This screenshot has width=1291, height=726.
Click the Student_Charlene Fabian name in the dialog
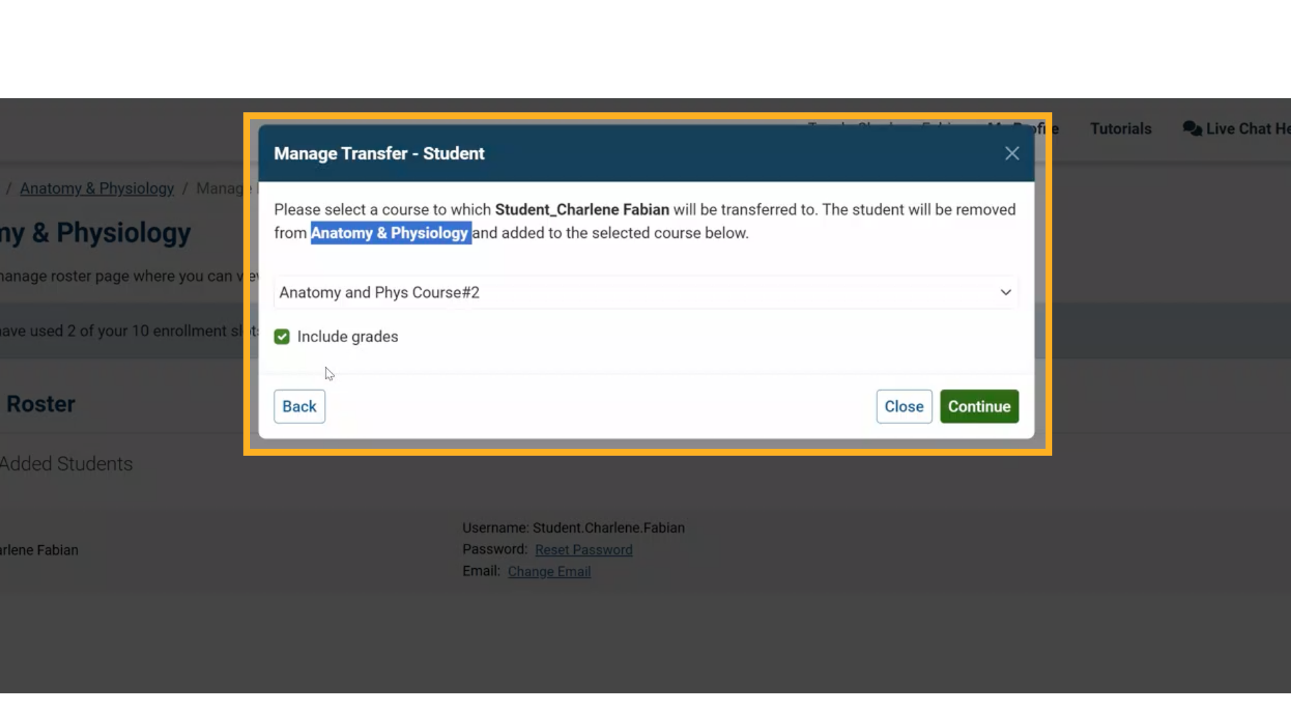[x=582, y=210]
